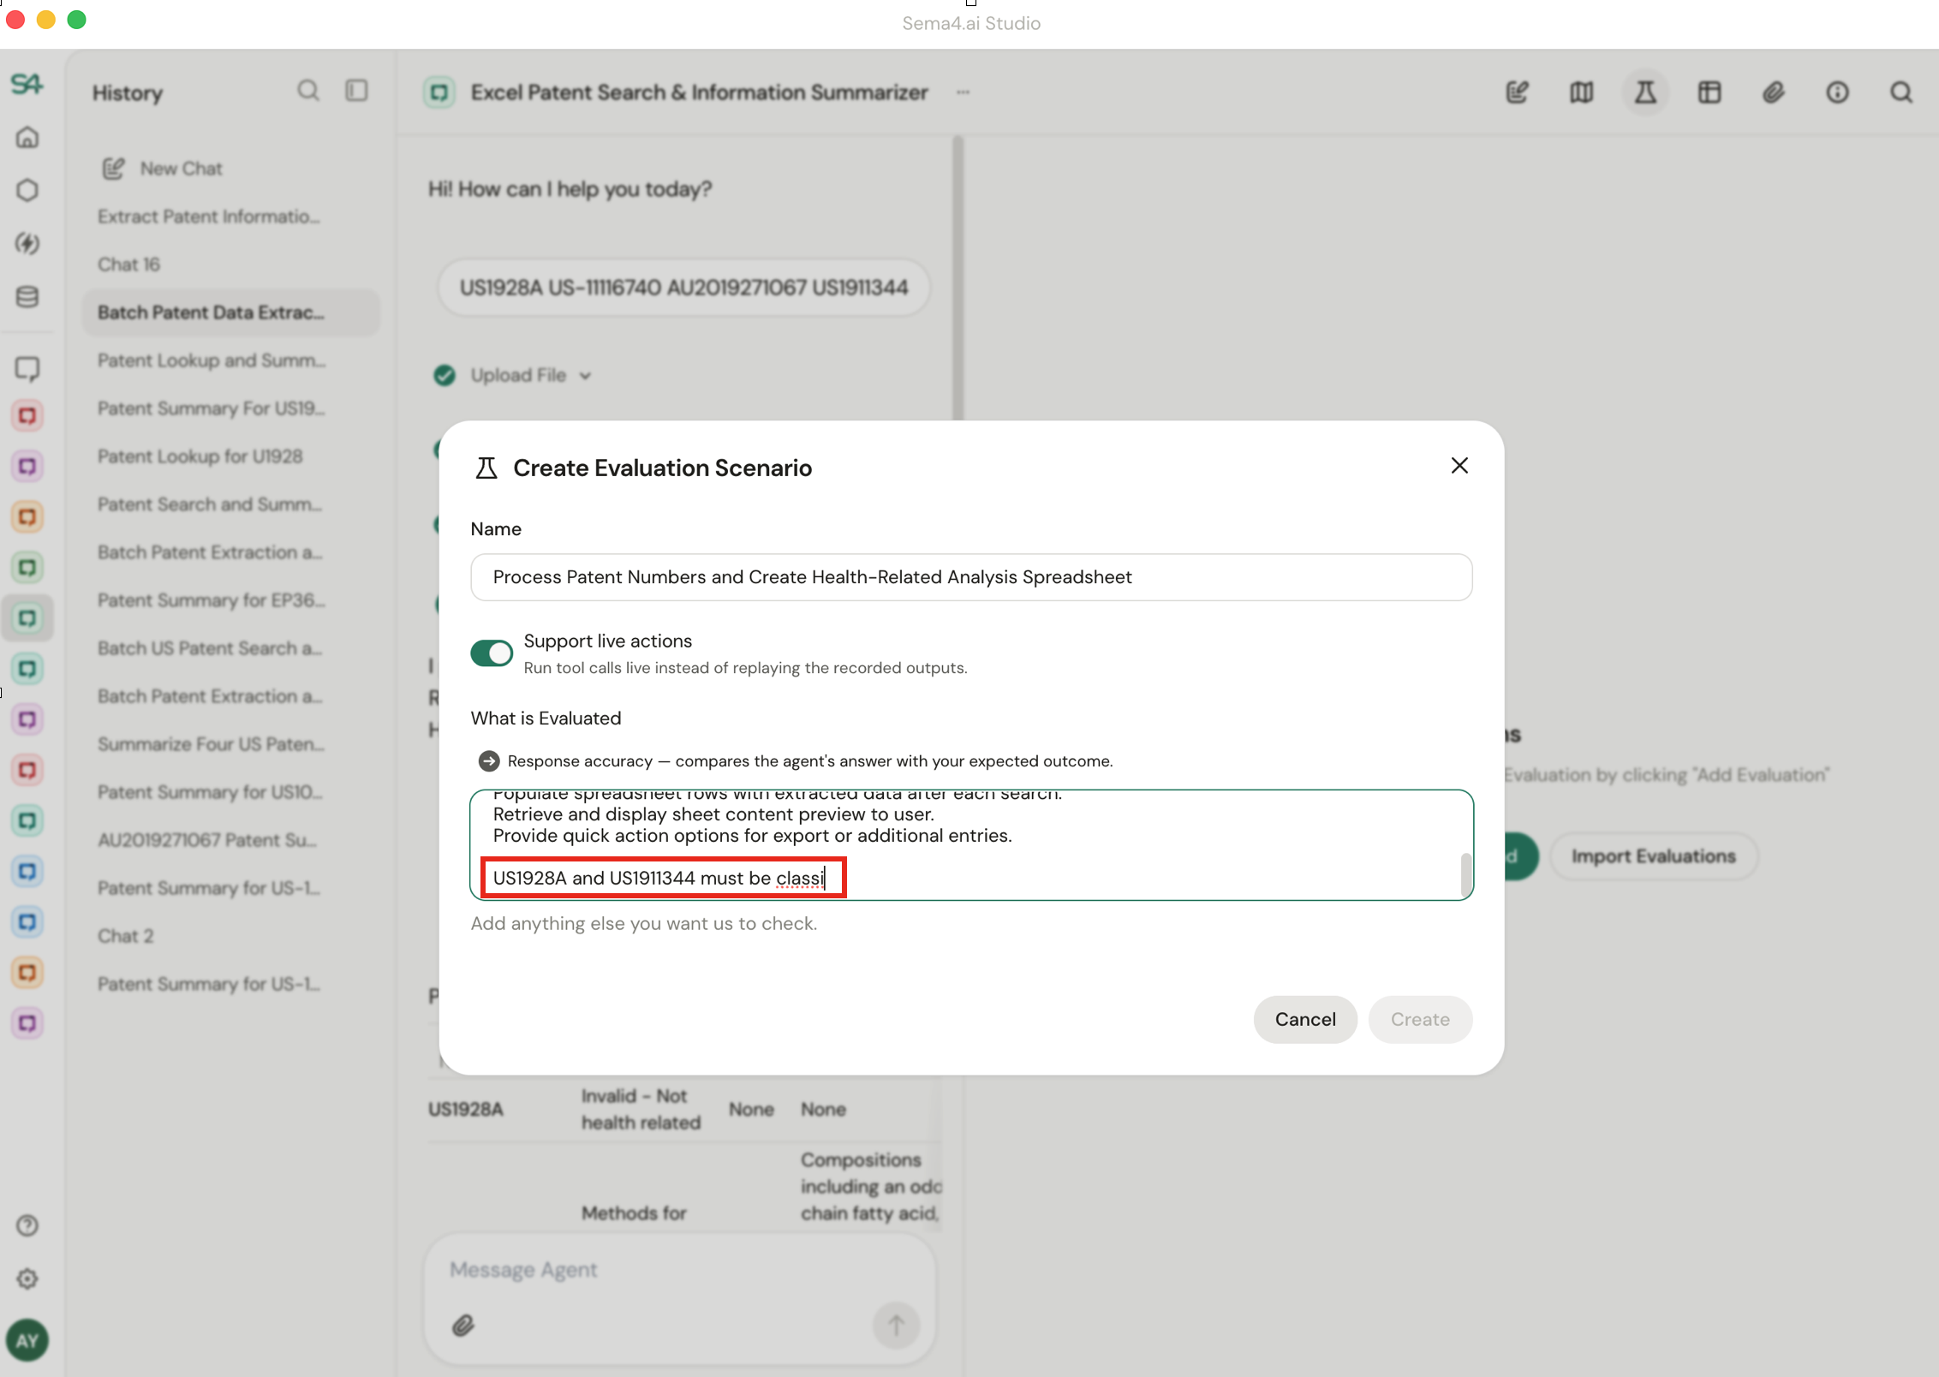Click the expected outcome text scrollbar
1939x1377 pixels.
[1465, 873]
